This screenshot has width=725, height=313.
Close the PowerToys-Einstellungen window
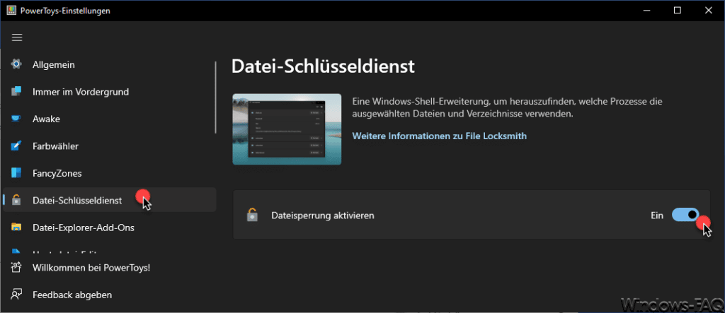[x=707, y=10]
